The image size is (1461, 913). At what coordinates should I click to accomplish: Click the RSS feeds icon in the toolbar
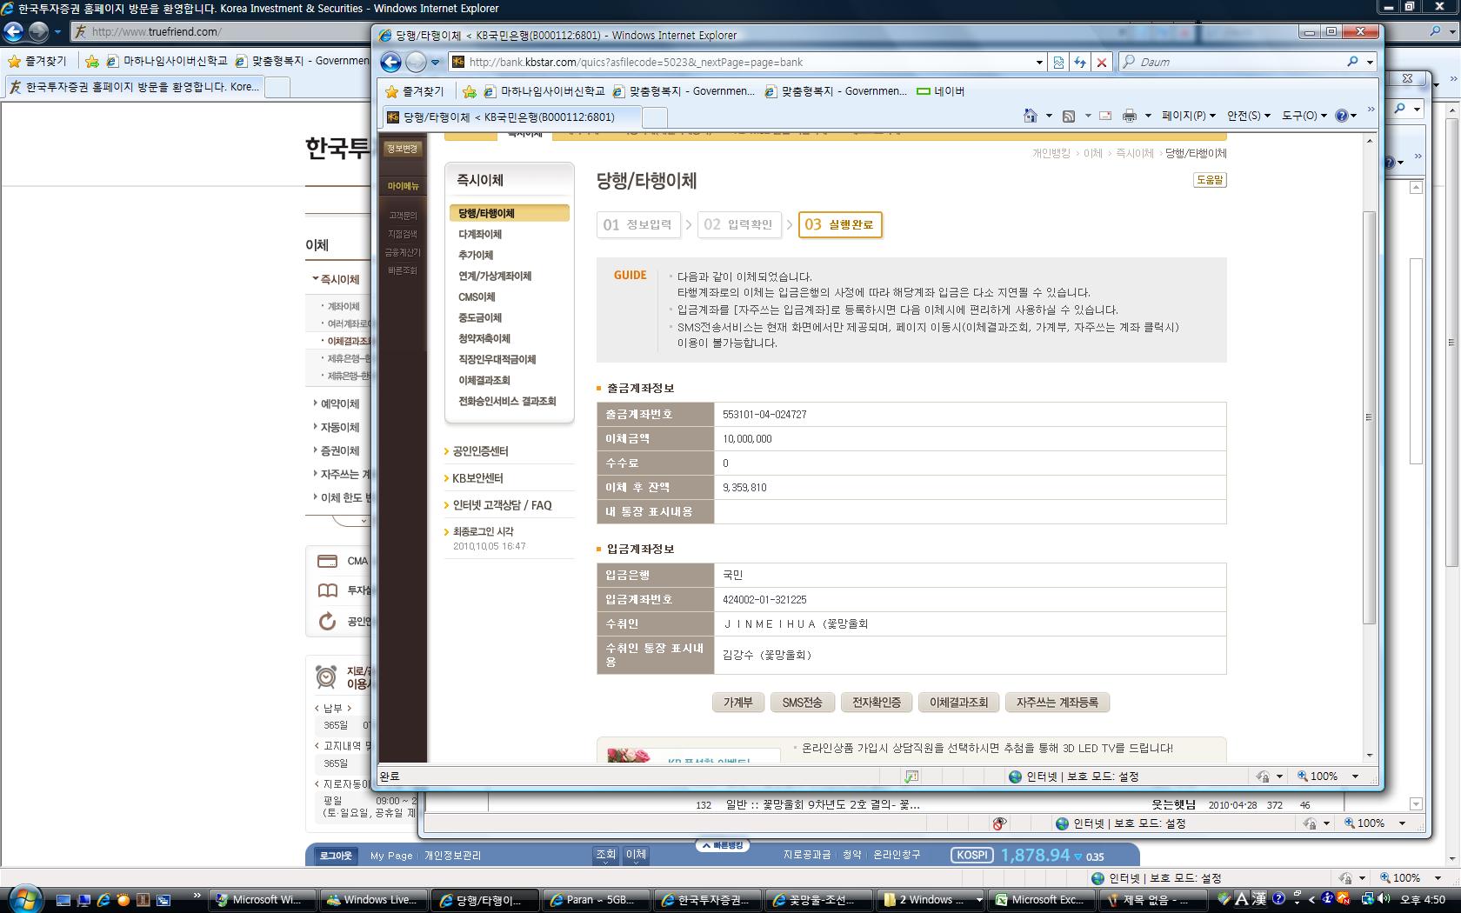pos(1069,116)
